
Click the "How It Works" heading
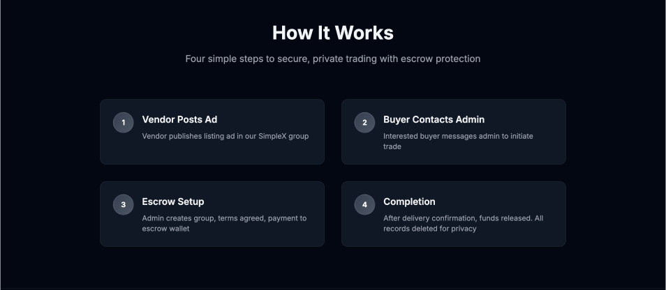(332, 33)
